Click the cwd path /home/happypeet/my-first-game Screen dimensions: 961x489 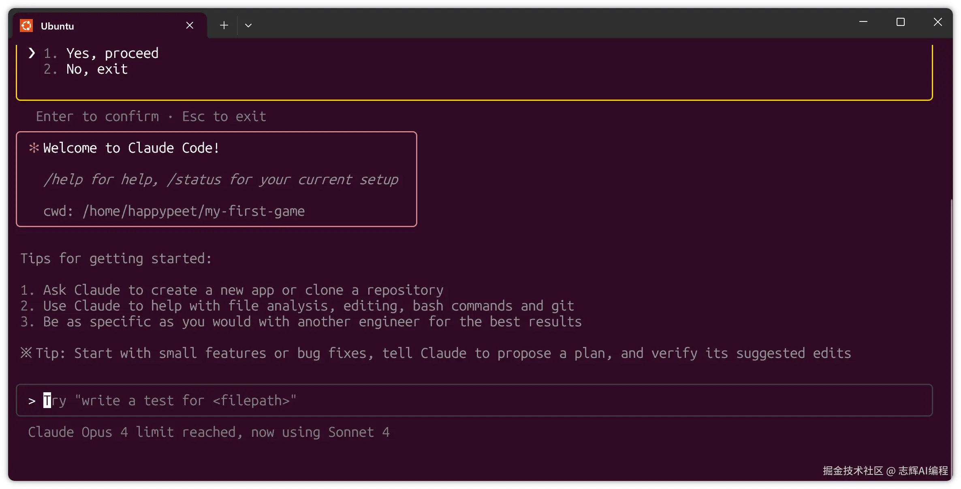(194, 211)
